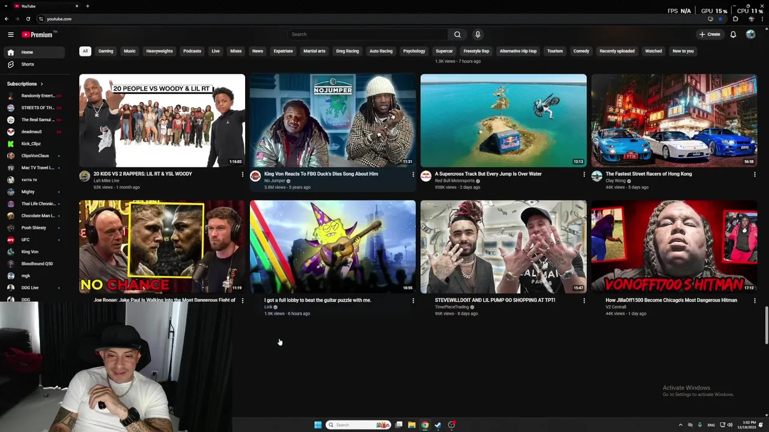Screen dimensions: 769x432
Task: Select the Martial arts filter chip
Action: point(314,51)
